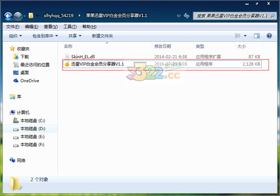The width and height of the screenshot is (280, 196).
Task: Open 本地磁盘 (D:) drive
Action: pyautogui.click(x=33, y=129)
